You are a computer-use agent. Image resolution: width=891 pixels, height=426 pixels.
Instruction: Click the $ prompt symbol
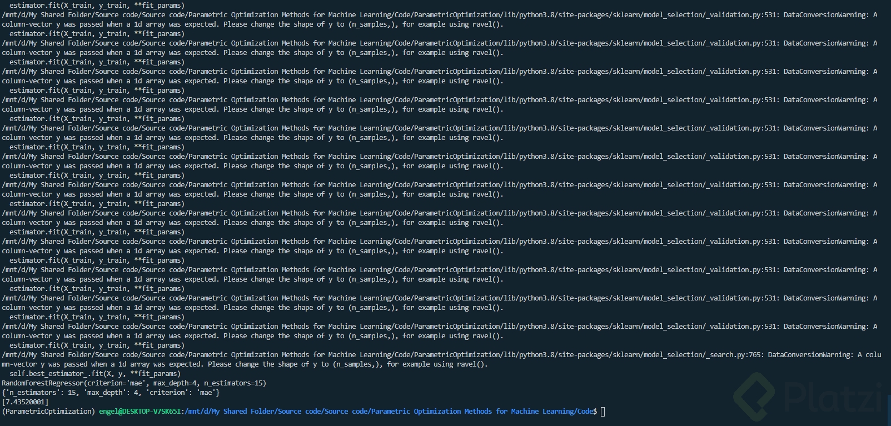click(595, 412)
